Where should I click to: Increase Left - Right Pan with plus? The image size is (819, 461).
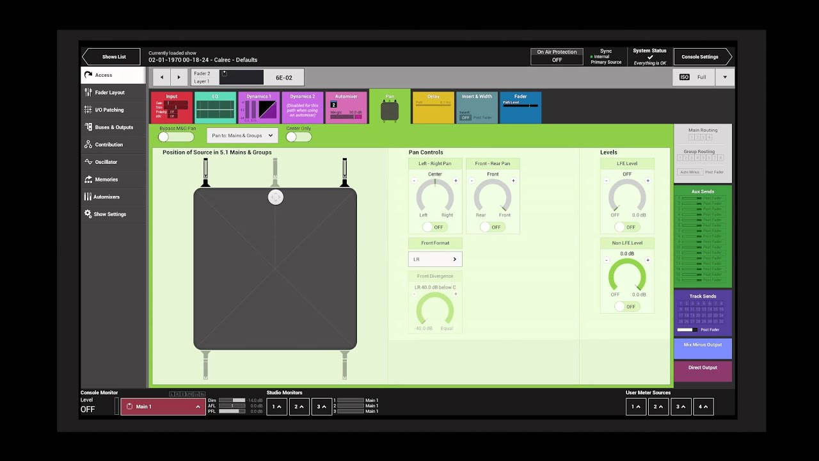[x=456, y=181]
